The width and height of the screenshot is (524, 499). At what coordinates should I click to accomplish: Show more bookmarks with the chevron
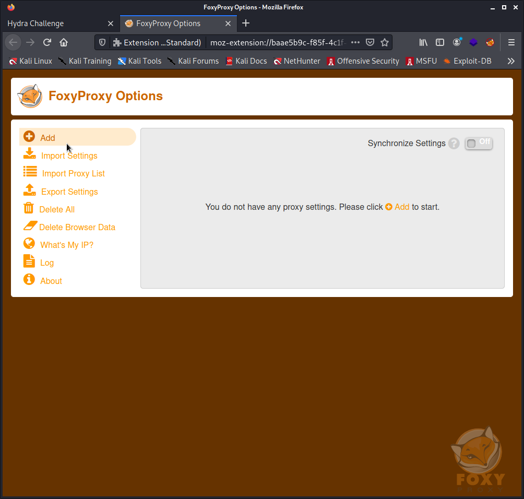(x=511, y=61)
